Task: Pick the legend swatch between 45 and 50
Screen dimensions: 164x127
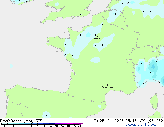Action: pos(76,124)
